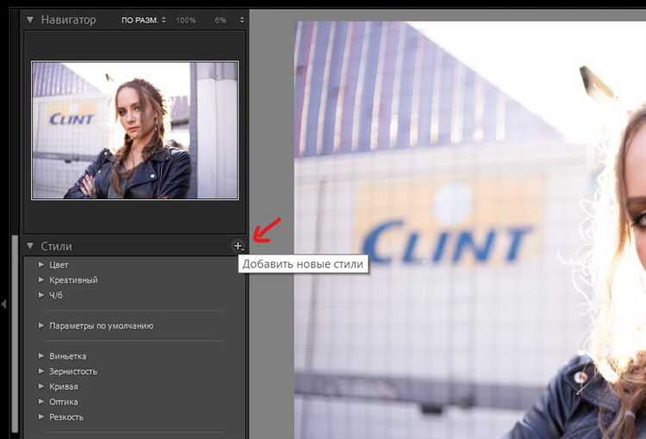Expand the Креативный preset group
646x439 pixels.
41,279
